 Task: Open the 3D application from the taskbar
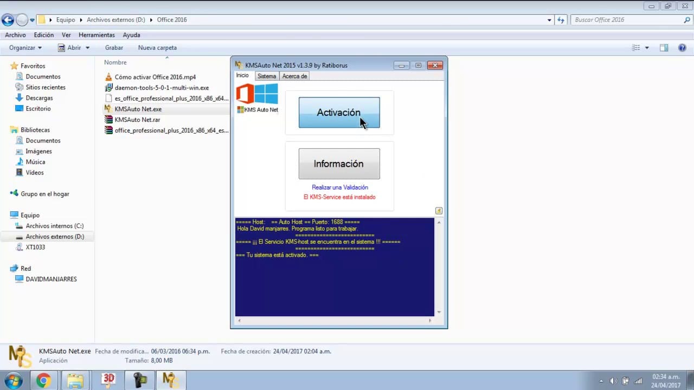pyautogui.click(x=107, y=380)
